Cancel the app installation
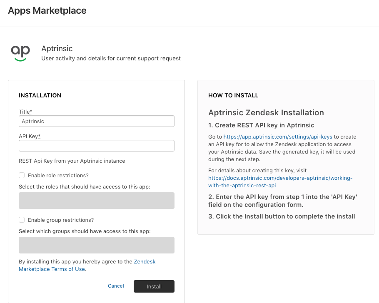This screenshot has width=379, height=303. pyautogui.click(x=116, y=286)
